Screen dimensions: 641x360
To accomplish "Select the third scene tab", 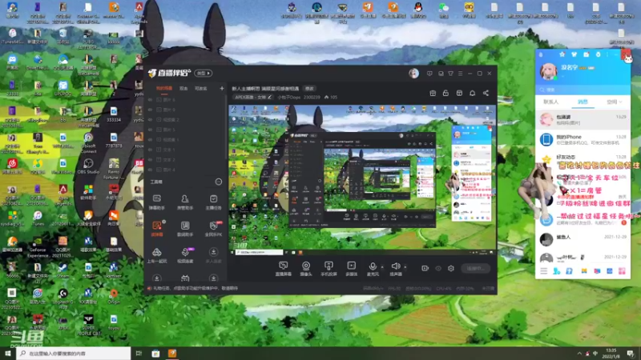I will click(x=201, y=88).
